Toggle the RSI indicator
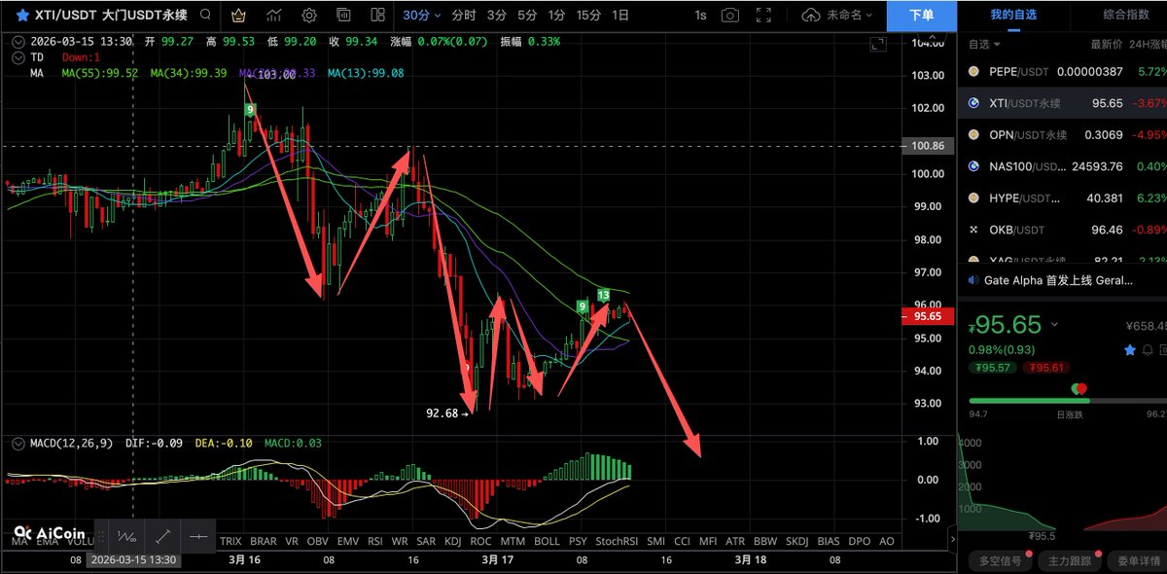This screenshot has height=574, width=1167. pos(374,541)
